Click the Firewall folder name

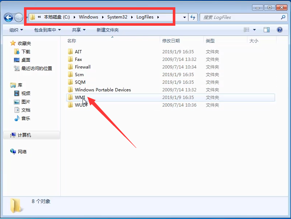83,67
